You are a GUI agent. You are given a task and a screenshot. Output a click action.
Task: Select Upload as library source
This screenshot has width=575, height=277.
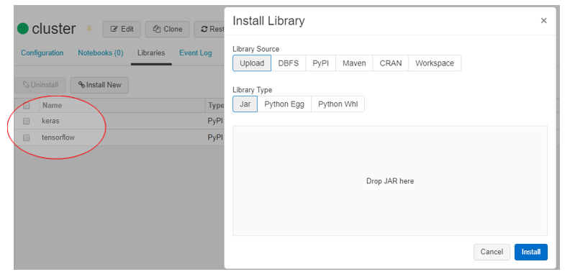click(x=252, y=63)
